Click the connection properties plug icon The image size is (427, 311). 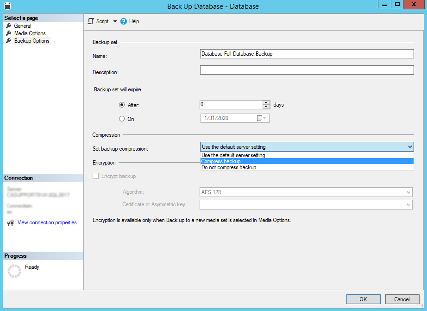click(x=11, y=223)
